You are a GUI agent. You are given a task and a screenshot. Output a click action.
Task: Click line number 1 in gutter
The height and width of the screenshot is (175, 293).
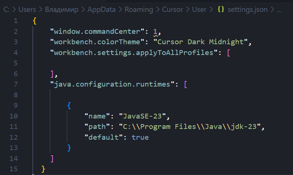tap(16, 21)
